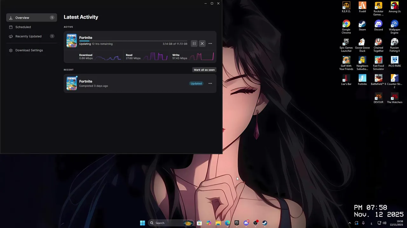This screenshot has height=228, width=407.
Task: Open Goose Goose Duck desktop shortcut
Action: pos(362,45)
